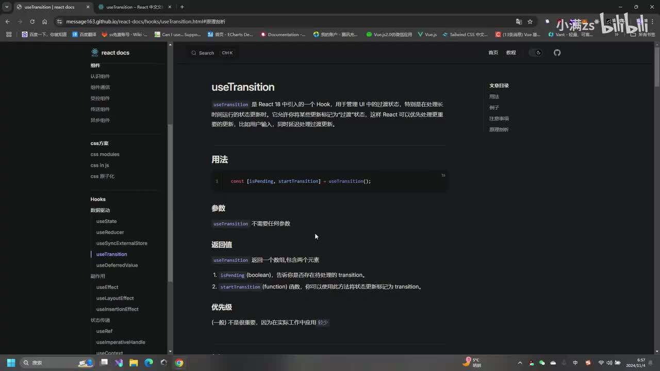The width and height of the screenshot is (660, 371).
Task: Jump to 用法 in article outline
Action: 494,97
